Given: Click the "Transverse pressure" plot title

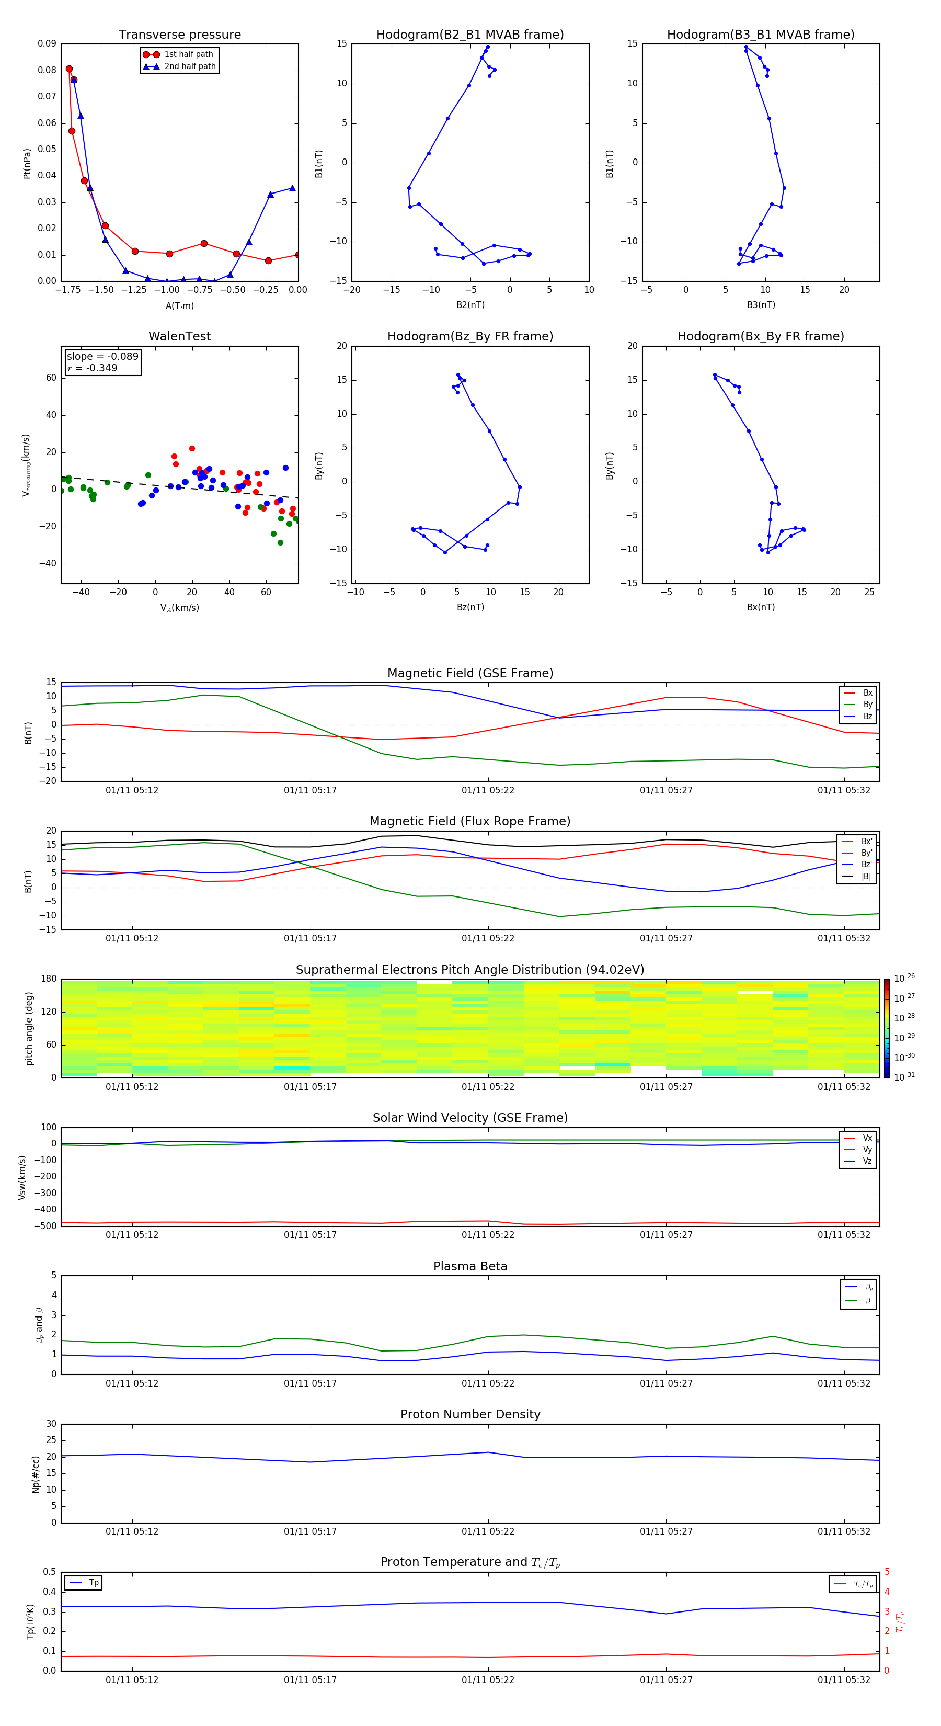Looking at the screenshot, I should (x=179, y=35).
